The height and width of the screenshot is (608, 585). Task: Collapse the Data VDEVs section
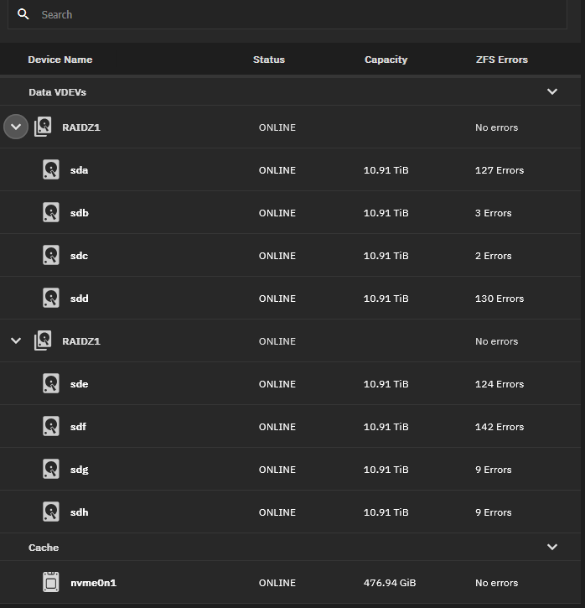[x=552, y=91]
